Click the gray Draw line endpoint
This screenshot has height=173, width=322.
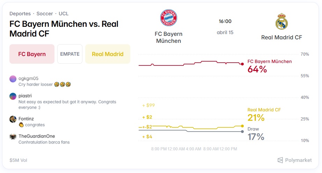point(242,131)
